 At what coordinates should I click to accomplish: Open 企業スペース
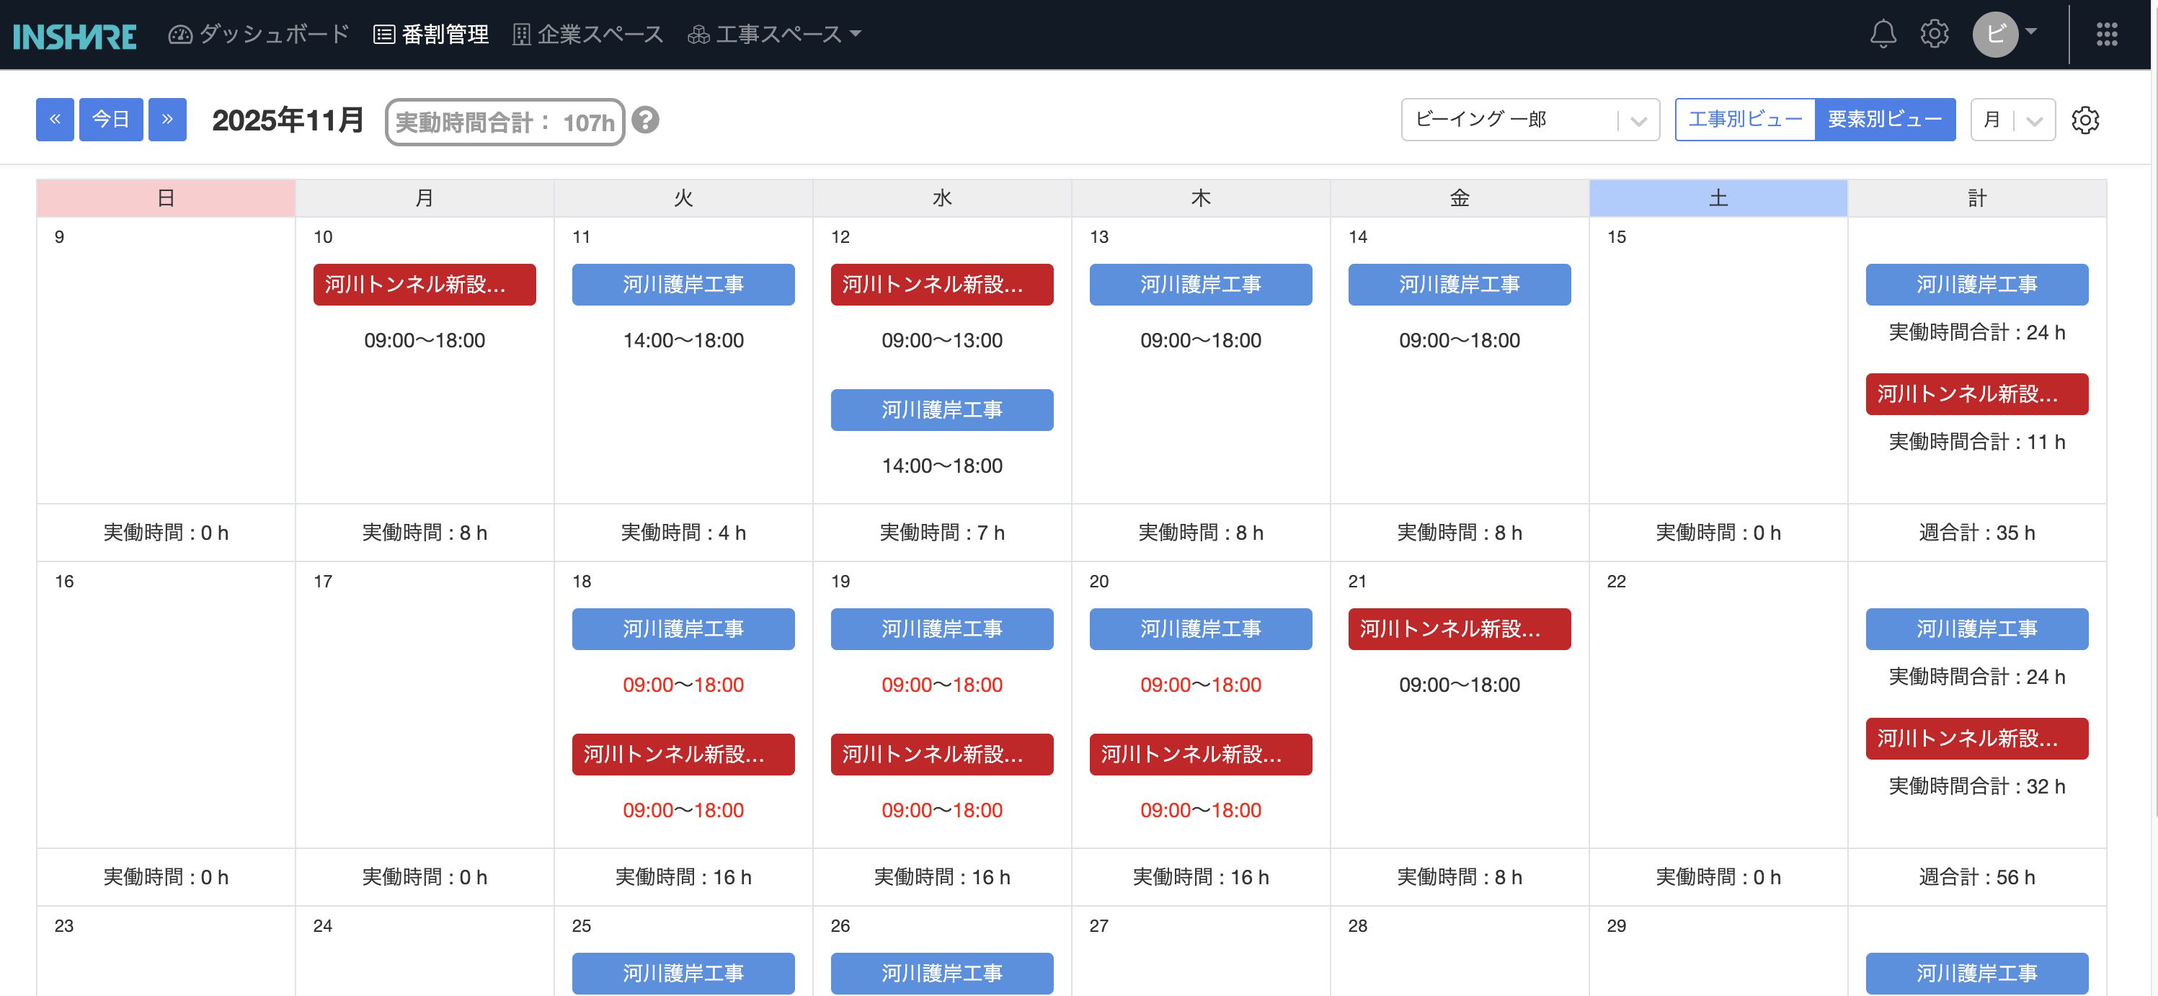tap(588, 35)
